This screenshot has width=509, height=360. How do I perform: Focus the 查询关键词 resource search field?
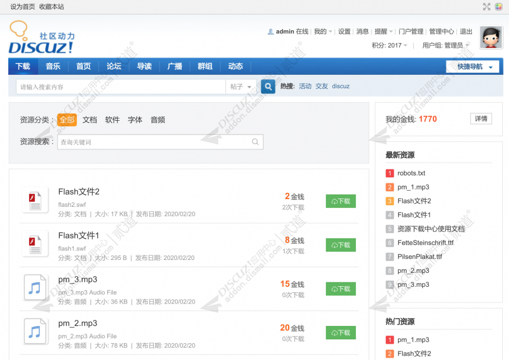160,142
